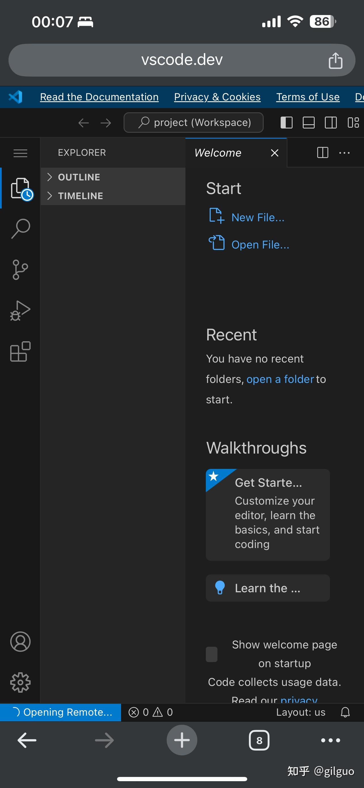Screen dimensions: 364x788
Task: Open the Extensions view
Action: [20, 351]
